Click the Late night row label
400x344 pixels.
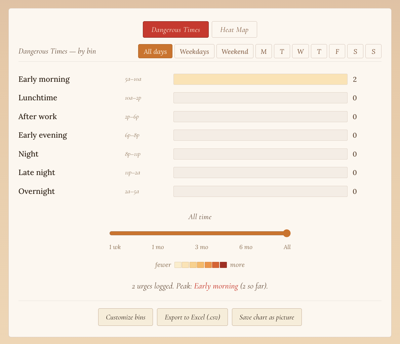(37, 173)
